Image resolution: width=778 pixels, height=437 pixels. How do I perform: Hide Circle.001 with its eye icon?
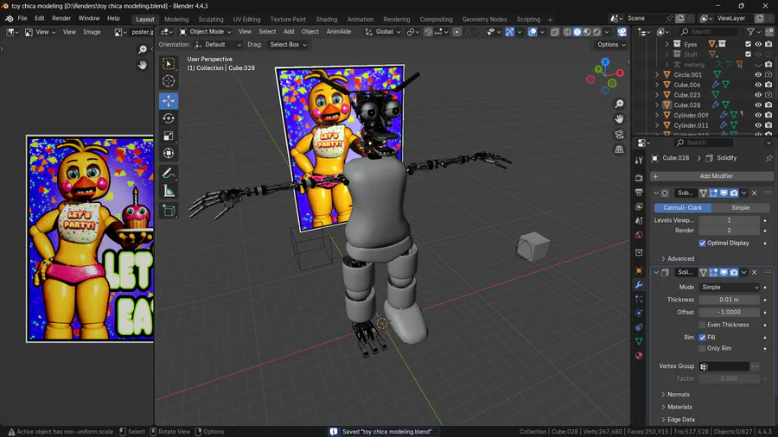coord(758,74)
